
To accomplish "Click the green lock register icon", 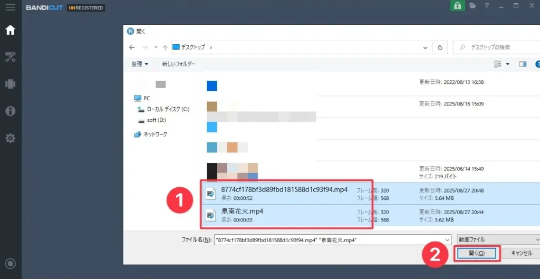I will pyautogui.click(x=457, y=5).
